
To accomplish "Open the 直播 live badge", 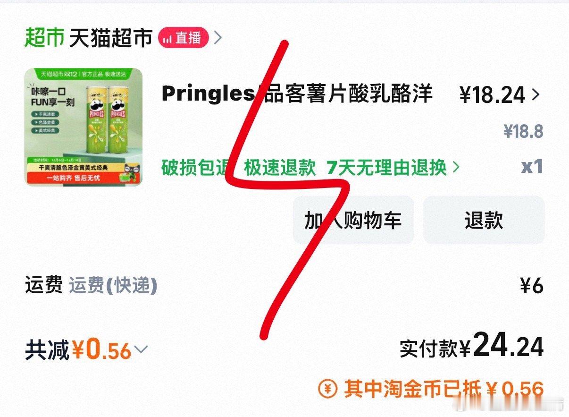I will tap(183, 38).
